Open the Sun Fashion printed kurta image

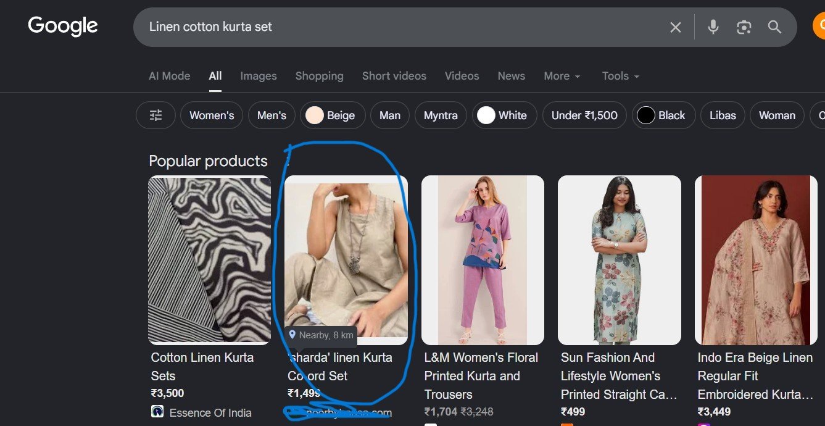point(620,260)
